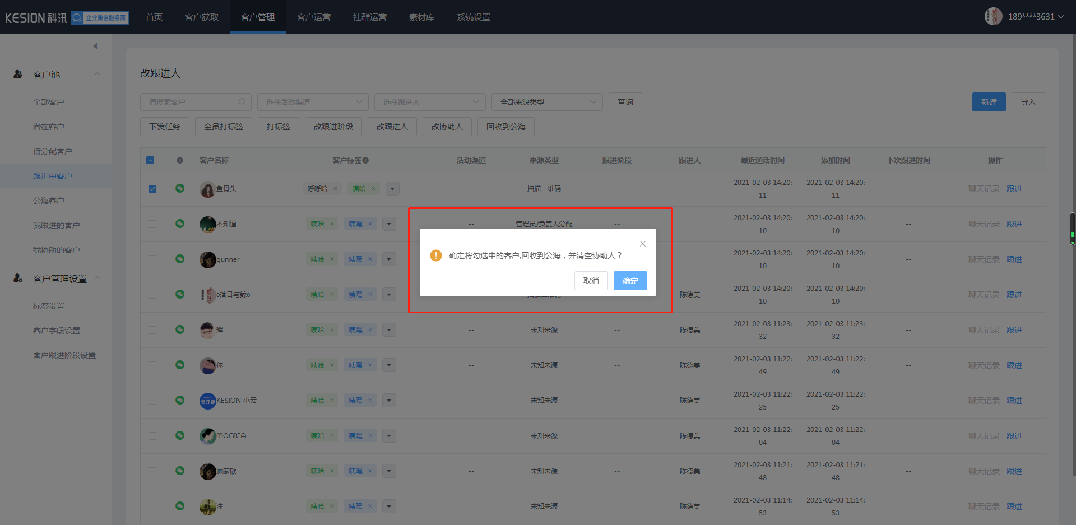This screenshot has height=525, width=1076.
Task: Check the gunner row checkbox
Action: [152, 259]
